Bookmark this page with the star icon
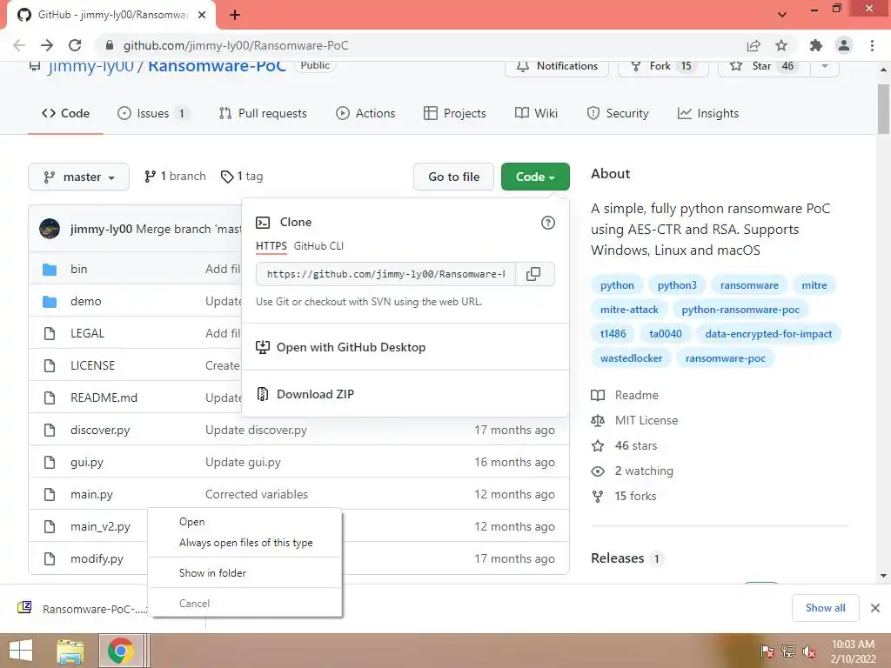Viewport: 891px width, 668px height. tap(781, 45)
